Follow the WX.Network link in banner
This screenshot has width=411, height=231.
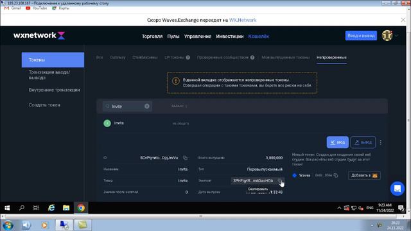[x=243, y=20]
